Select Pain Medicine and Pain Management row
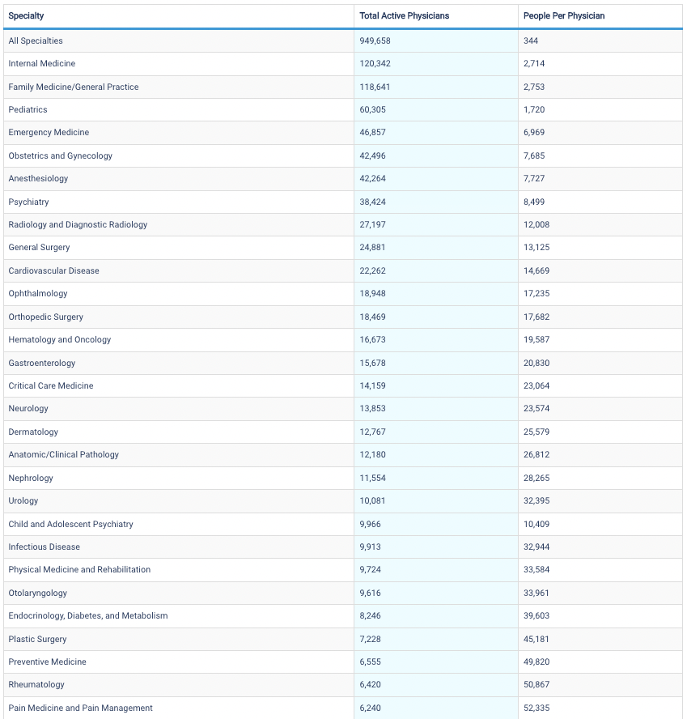 [x=80, y=708]
